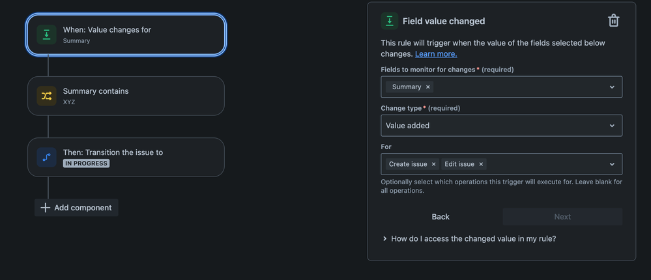
Task: Remove the Create issue operation tag
Action: pyautogui.click(x=433, y=164)
